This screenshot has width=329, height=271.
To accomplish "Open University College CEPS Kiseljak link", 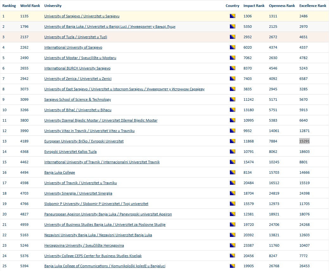I will [93, 256].
